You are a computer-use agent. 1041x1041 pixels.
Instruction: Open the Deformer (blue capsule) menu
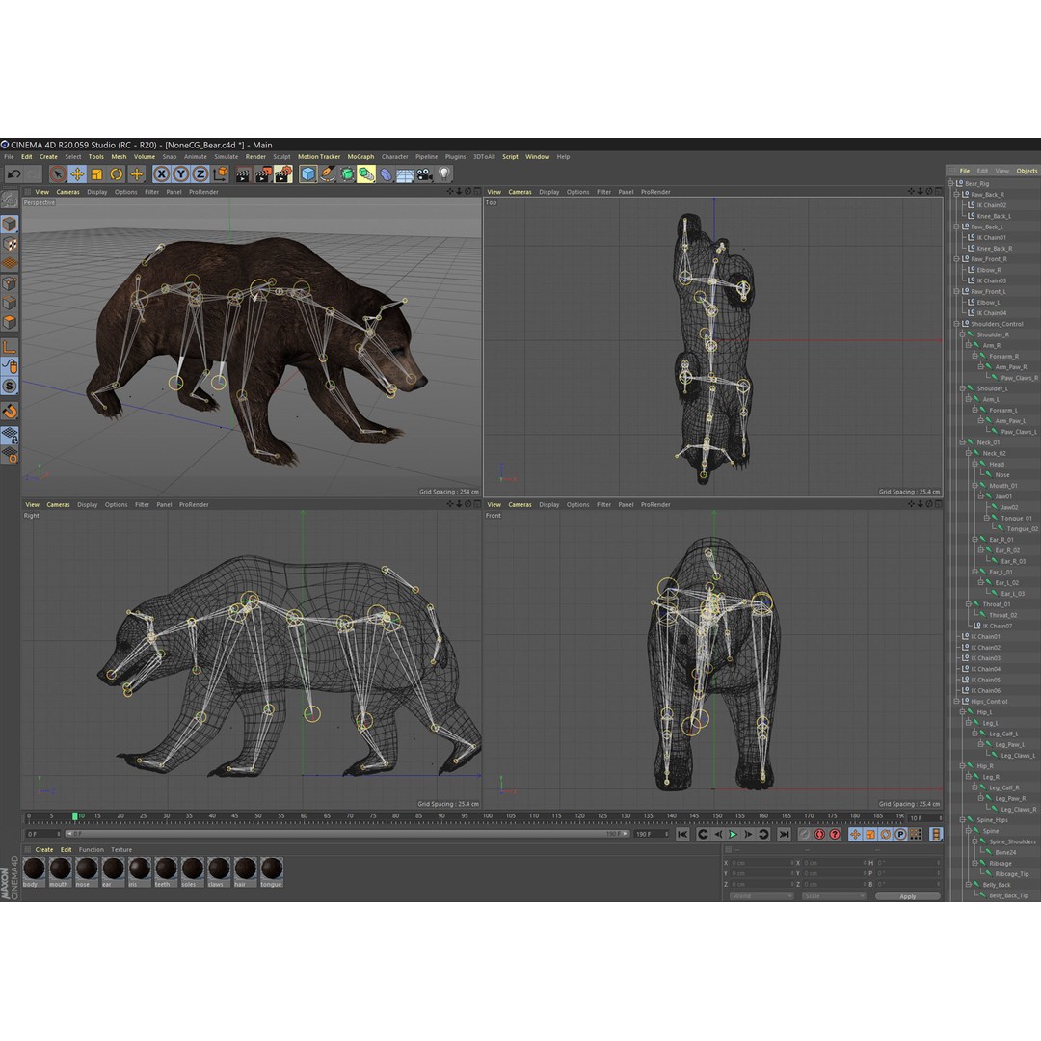[386, 173]
